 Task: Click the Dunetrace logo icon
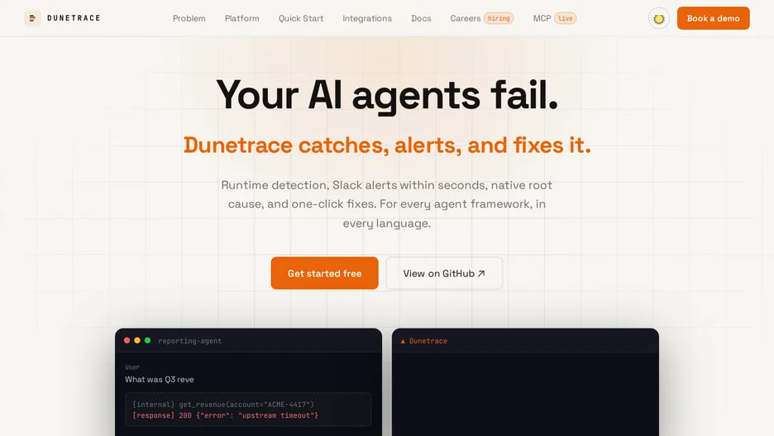pos(32,18)
